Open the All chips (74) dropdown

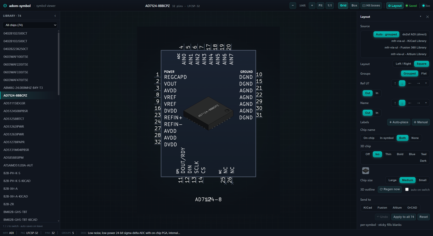point(30,25)
